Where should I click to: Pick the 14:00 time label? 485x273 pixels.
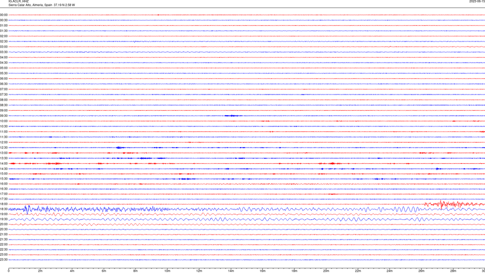(4, 163)
